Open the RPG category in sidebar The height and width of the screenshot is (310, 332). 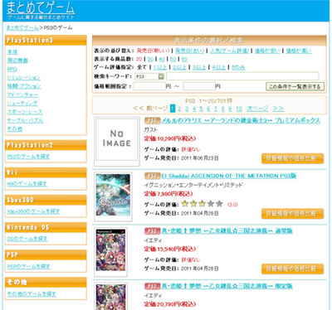(12, 69)
